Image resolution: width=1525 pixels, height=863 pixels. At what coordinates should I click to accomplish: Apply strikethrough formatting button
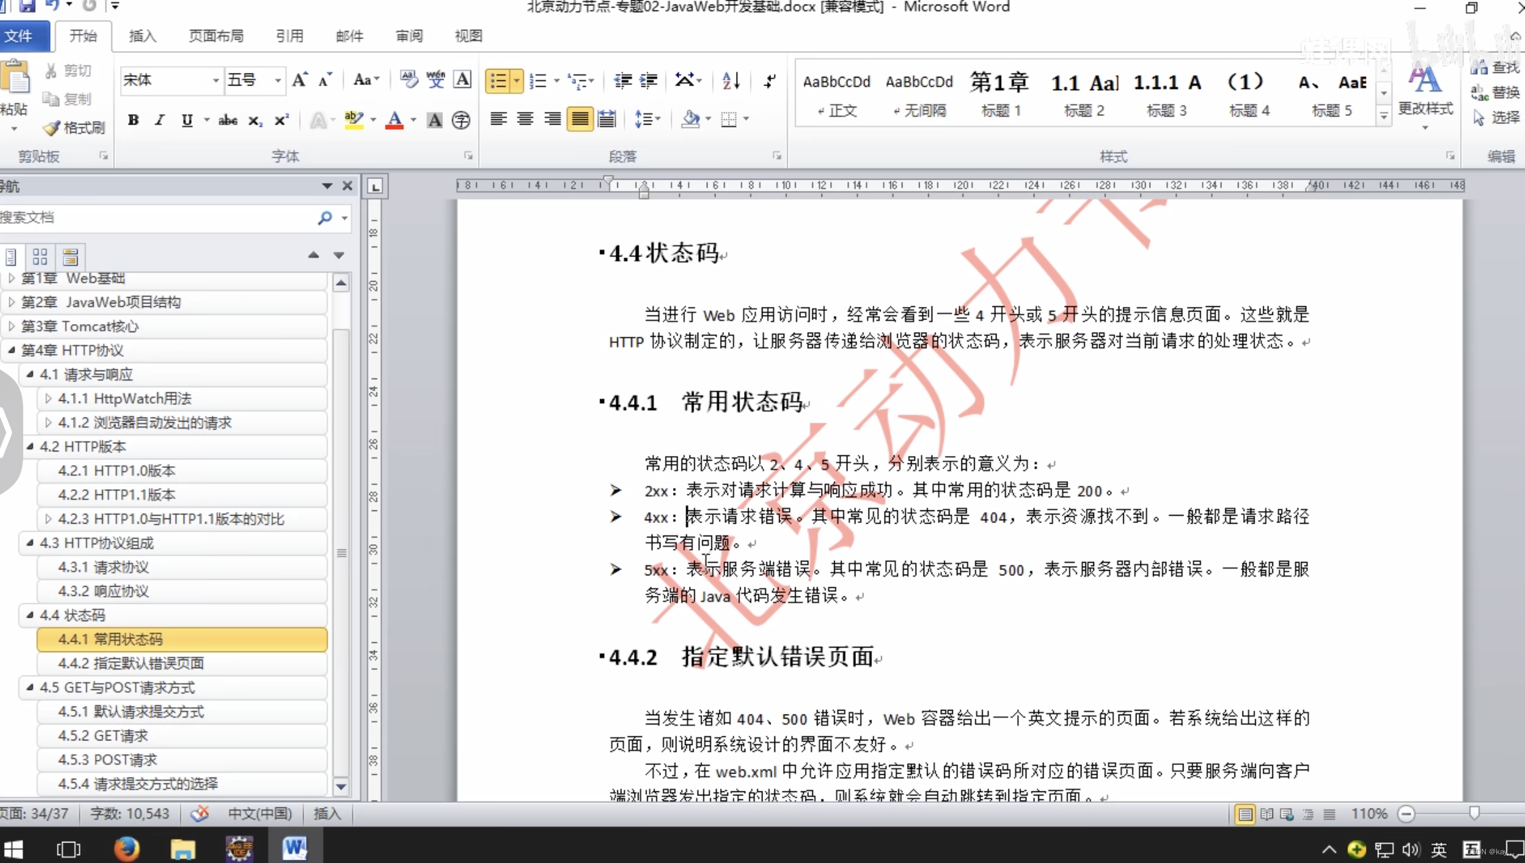(227, 120)
